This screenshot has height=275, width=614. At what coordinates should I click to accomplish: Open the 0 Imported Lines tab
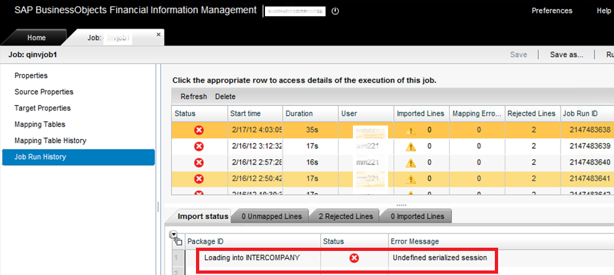pos(417,216)
